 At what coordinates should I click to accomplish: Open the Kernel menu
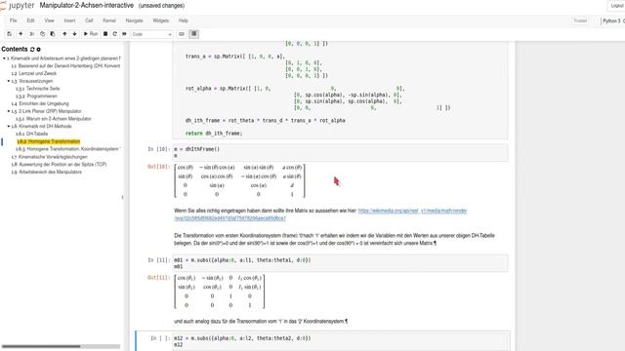click(108, 20)
